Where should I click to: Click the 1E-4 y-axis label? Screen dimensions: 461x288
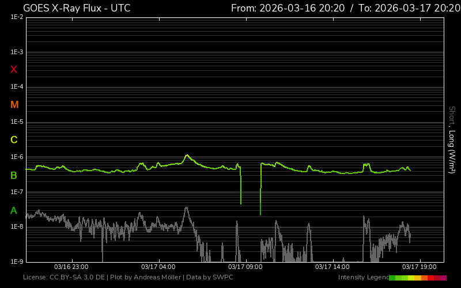pyautogui.click(x=17, y=87)
